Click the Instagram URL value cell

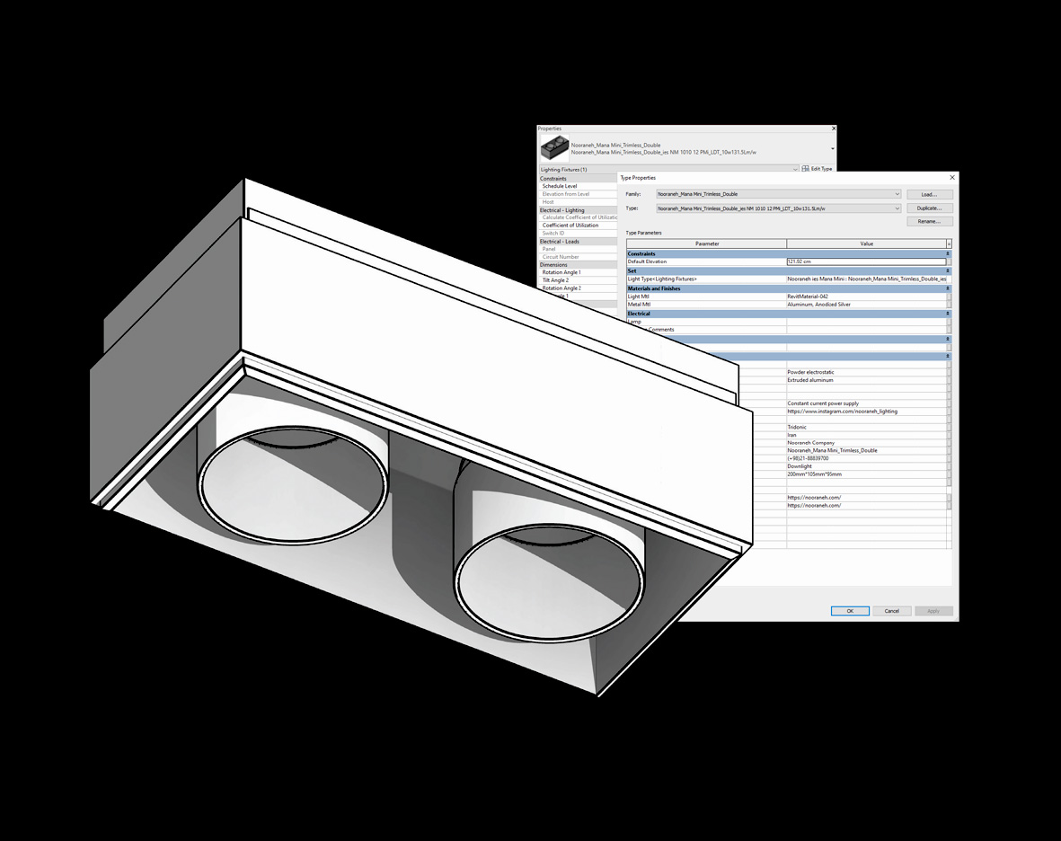[x=865, y=412]
